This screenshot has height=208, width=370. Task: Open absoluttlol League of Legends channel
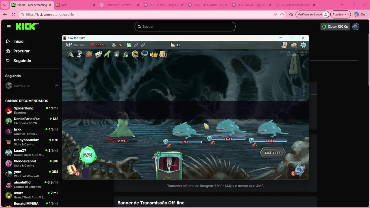pos(32,184)
